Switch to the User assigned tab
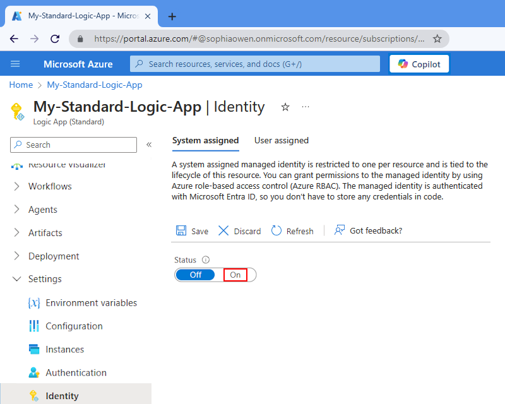 282,140
